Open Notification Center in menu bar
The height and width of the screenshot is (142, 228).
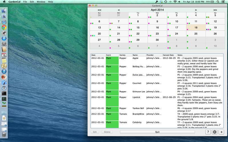pyautogui.click(x=223, y=2)
